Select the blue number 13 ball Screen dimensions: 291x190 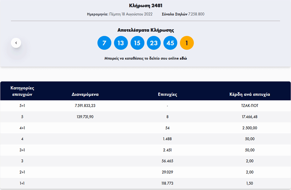click(x=121, y=43)
